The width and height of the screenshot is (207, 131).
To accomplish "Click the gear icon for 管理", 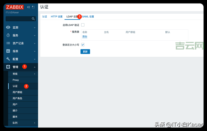I will (x=8, y=67).
